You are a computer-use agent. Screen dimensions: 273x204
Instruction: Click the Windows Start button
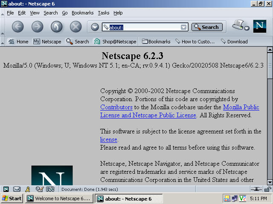tap(12, 198)
